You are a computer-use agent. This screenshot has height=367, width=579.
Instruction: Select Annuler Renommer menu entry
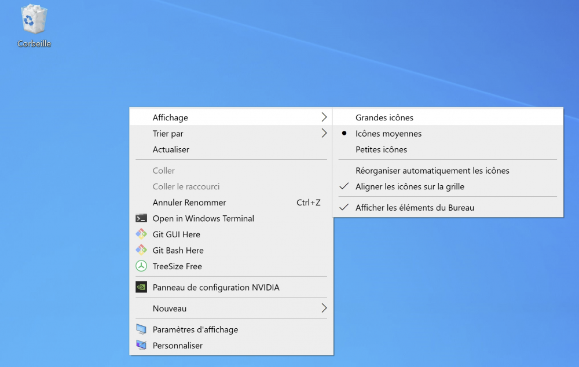pyautogui.click(x=189, y=203)
